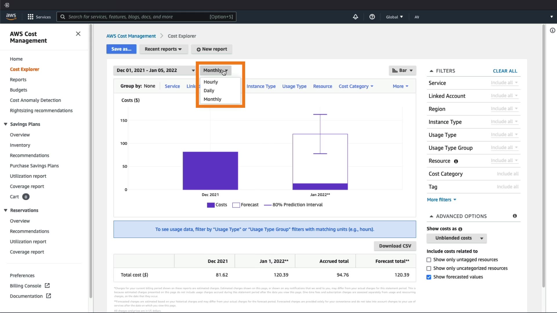Click the AWS logo icon
This screenshot has width=557, height=313.
coord(11,17)
